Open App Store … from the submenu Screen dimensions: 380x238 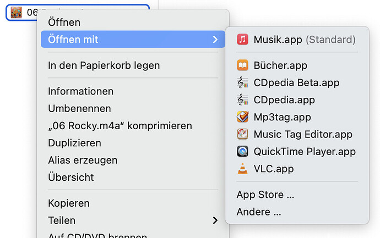click(265, 195)
